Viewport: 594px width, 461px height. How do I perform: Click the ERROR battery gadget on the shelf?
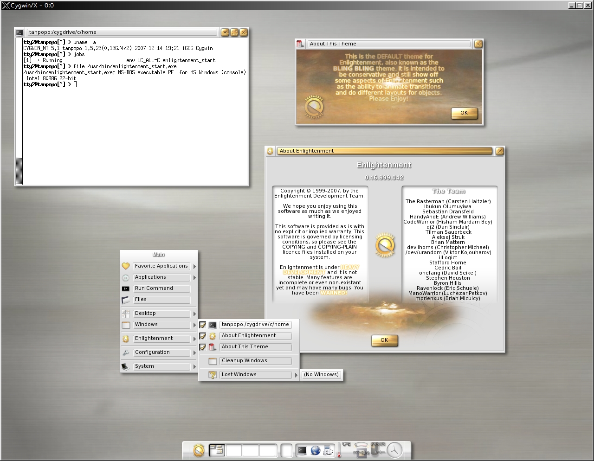pos(378,449)
